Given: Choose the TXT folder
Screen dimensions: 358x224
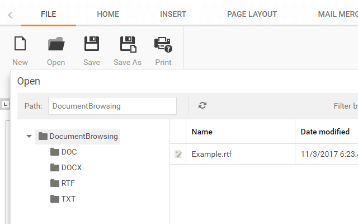Looking at the screenshot, I should [x=68, y=199].
